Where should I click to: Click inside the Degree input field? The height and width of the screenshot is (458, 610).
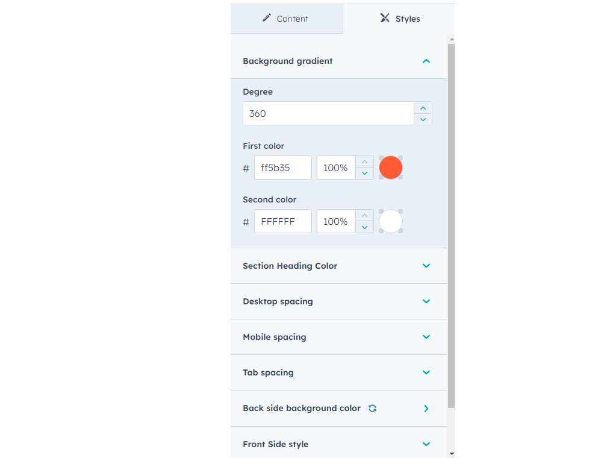click(x=328, y=113)
